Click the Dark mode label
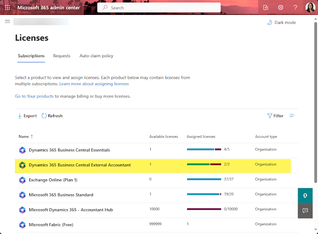 tap(285, 22)
